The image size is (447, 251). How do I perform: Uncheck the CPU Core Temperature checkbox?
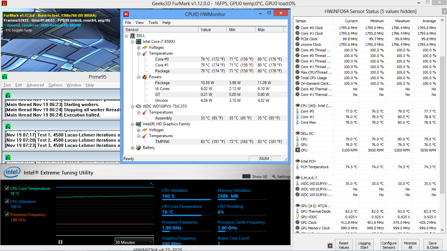(7, 188)
